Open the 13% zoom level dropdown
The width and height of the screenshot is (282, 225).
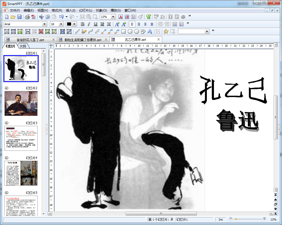(113, 17)
